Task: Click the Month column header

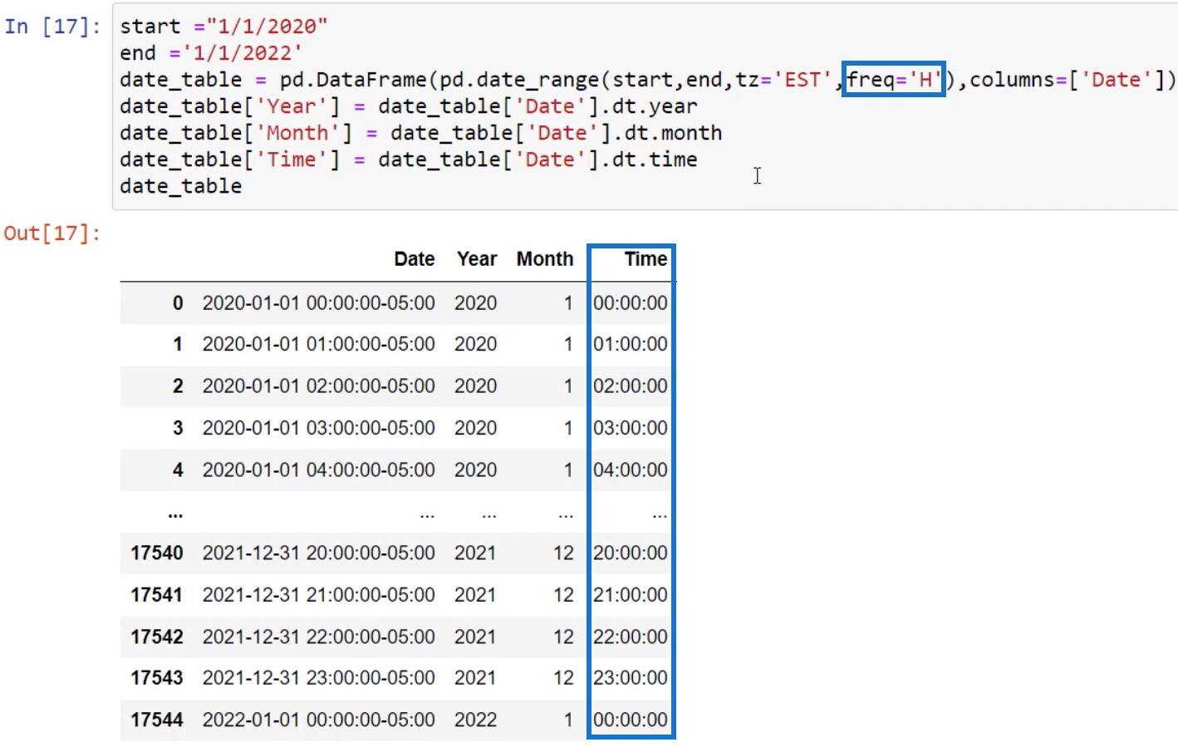Action: [x=545, y=259]
